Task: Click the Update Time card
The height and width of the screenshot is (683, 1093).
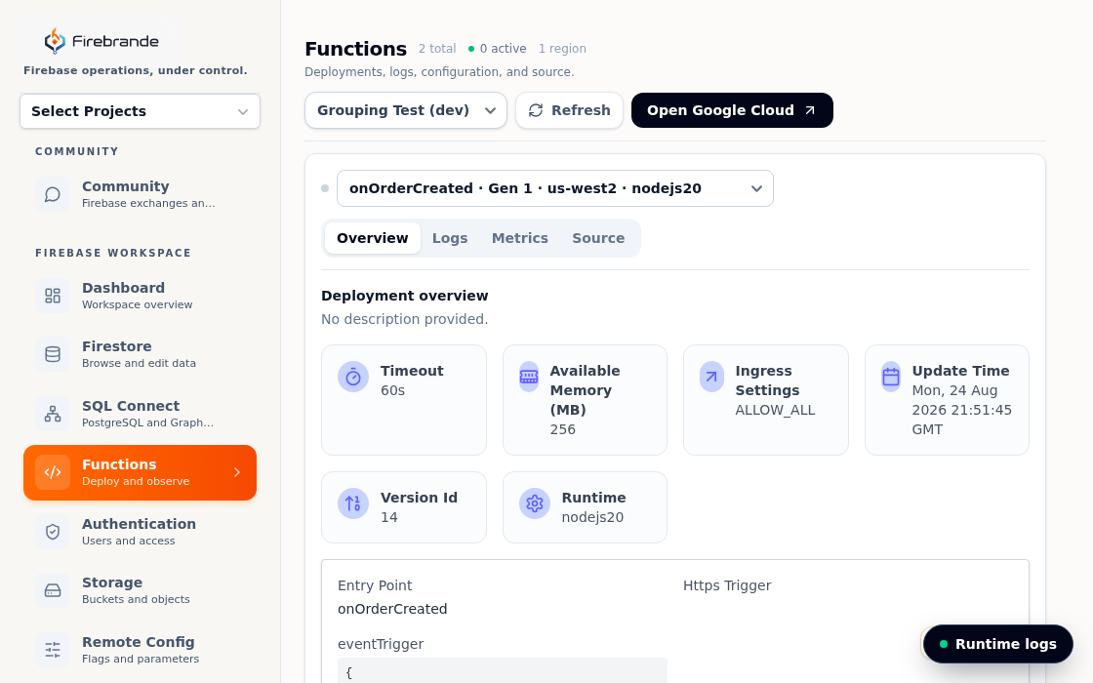Action: 947,400
